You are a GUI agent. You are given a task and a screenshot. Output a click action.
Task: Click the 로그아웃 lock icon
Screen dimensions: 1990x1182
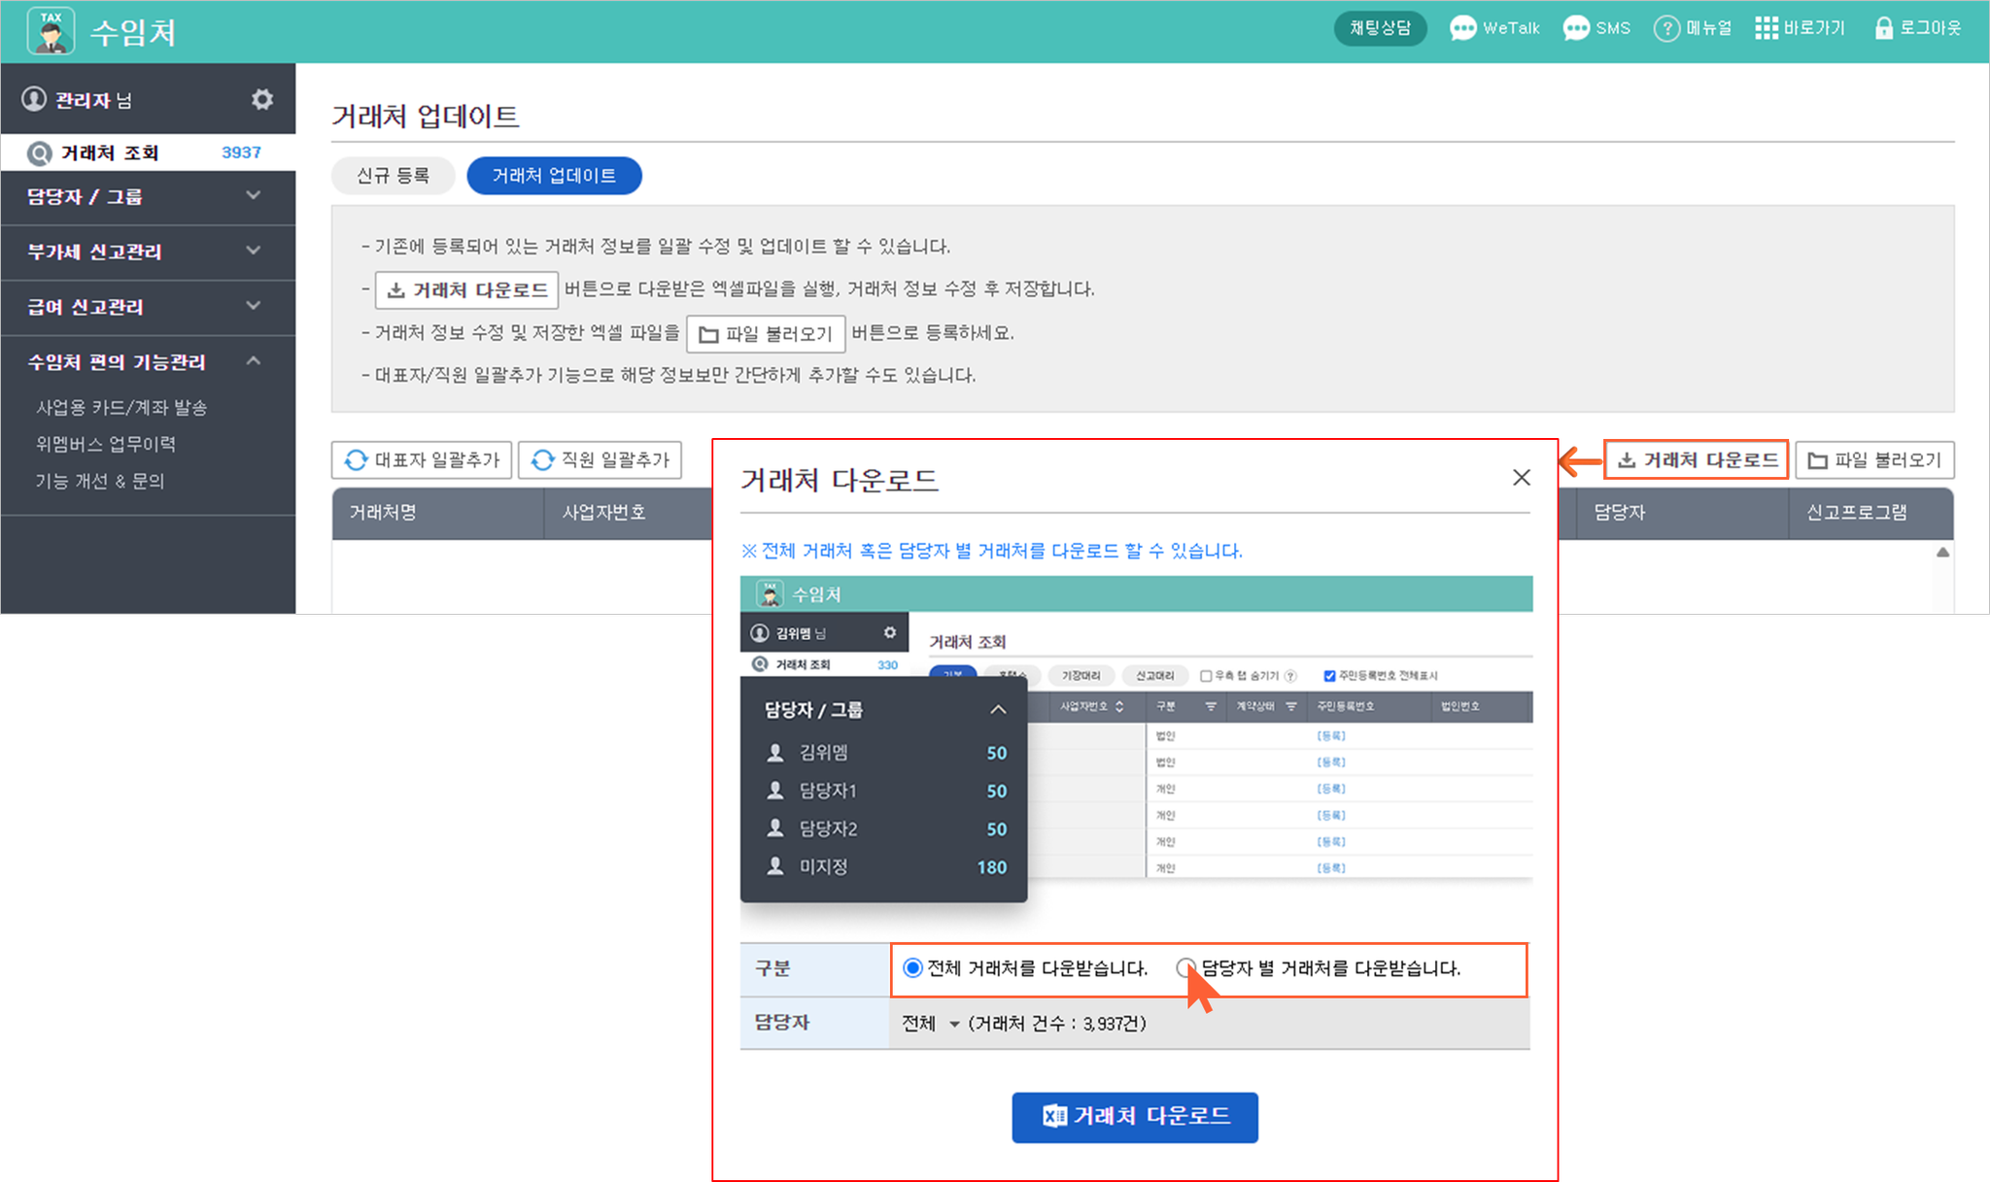click(1883, 28)
